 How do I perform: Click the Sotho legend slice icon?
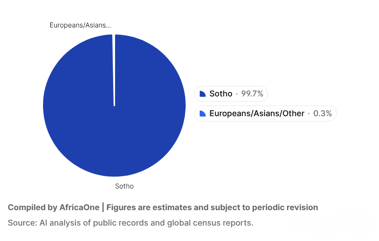tap(203, 94)
